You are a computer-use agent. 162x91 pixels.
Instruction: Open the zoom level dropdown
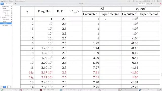[x=142, y=4]
